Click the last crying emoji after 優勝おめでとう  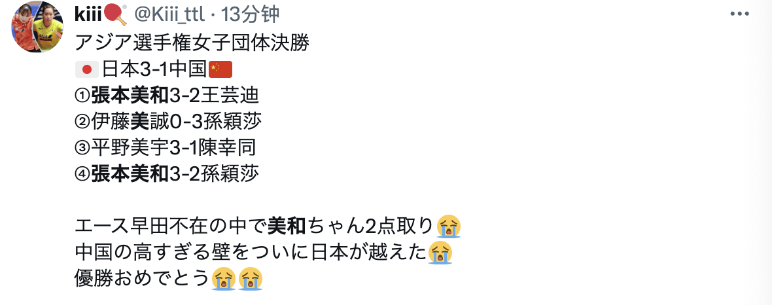coord(251,279)
